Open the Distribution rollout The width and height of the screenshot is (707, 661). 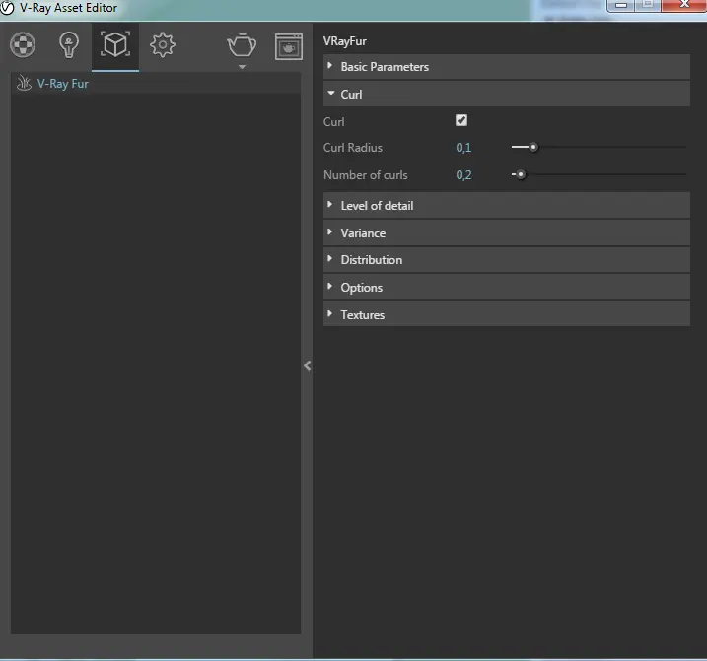(x=371, y=260)
